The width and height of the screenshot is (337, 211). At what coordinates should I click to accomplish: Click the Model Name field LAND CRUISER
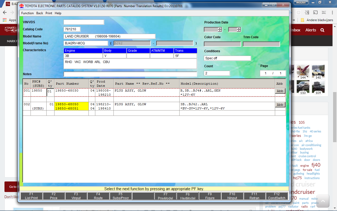pos(109,36)
